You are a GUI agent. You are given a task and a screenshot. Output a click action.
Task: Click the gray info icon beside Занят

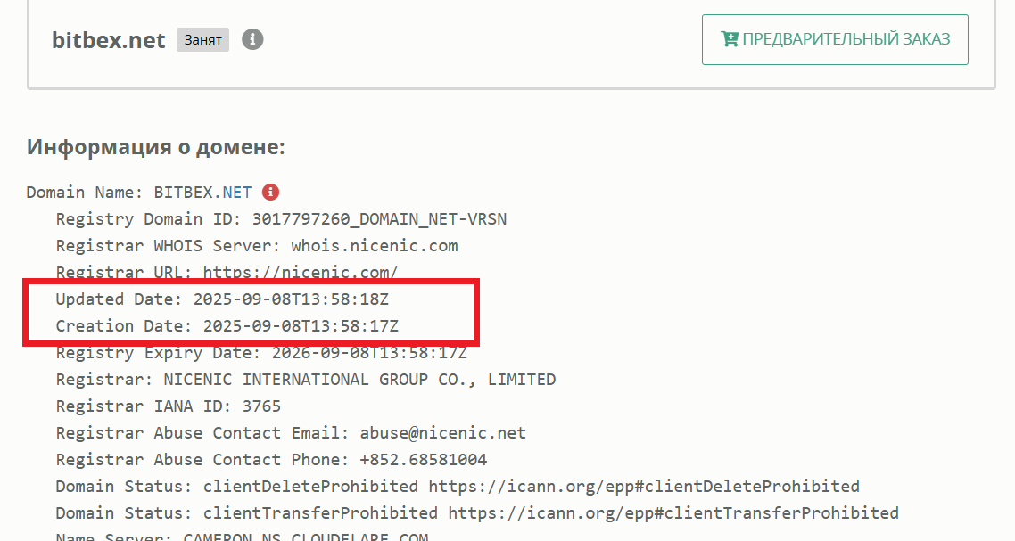[x=252, y=39]
